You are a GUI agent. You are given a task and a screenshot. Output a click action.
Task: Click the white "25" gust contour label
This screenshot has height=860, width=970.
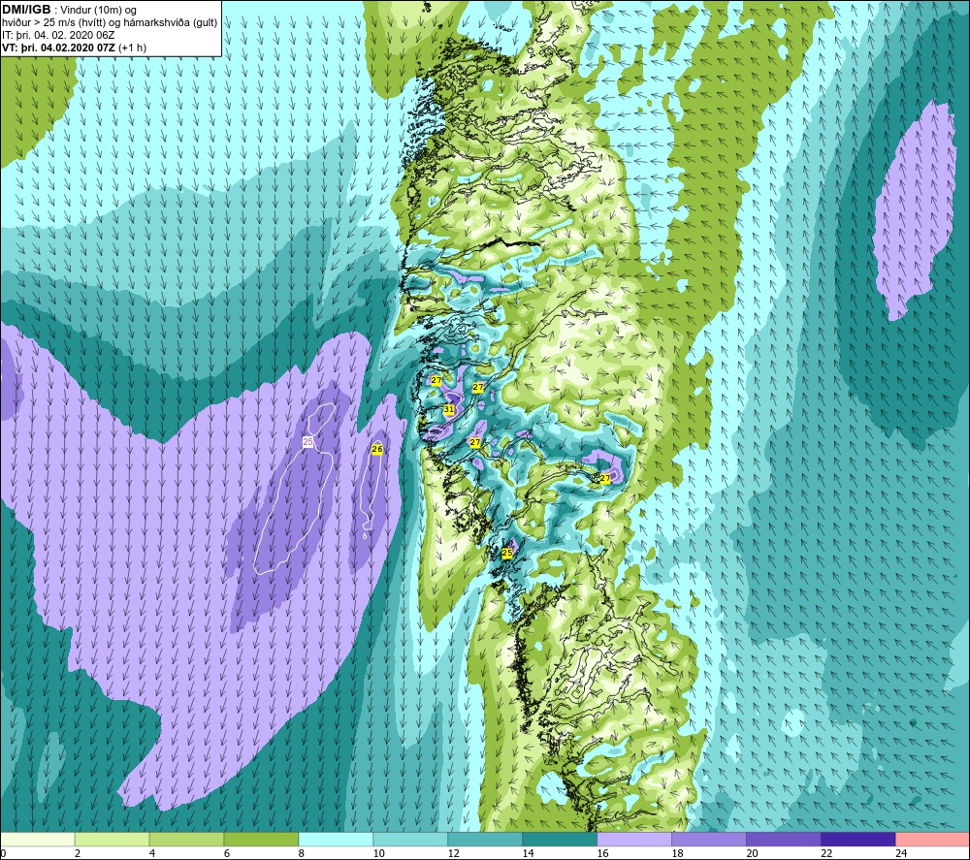coord(308,441)
